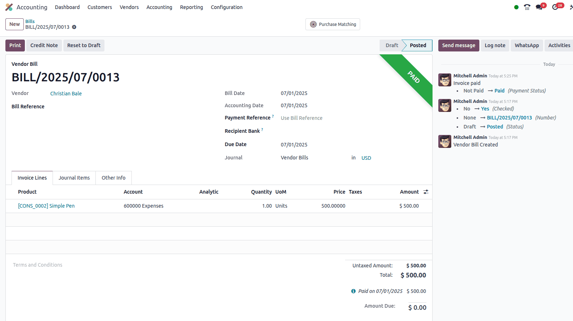Click the Accounting app logo icon
The height and width of the screenshot is (321, 573).
tap(9, 7)
